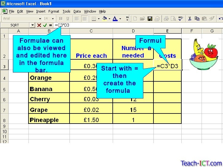Open Borders dropdown arrow
Image resolution: width=223 pixels, height=167 pixels.
point(99,19)
